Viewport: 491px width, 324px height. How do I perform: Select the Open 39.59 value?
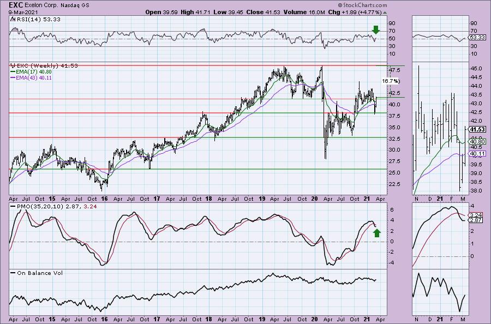(x=161, y=12)
